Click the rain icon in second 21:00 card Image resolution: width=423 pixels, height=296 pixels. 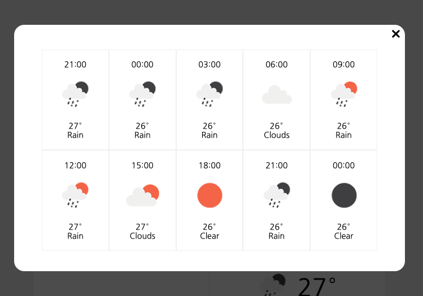(x=277, y=195)
